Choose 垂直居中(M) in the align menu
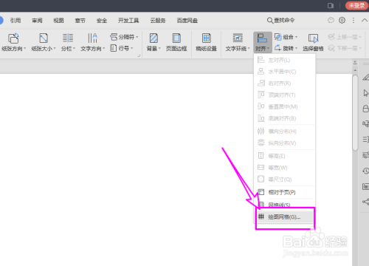 tap(284, 106)
